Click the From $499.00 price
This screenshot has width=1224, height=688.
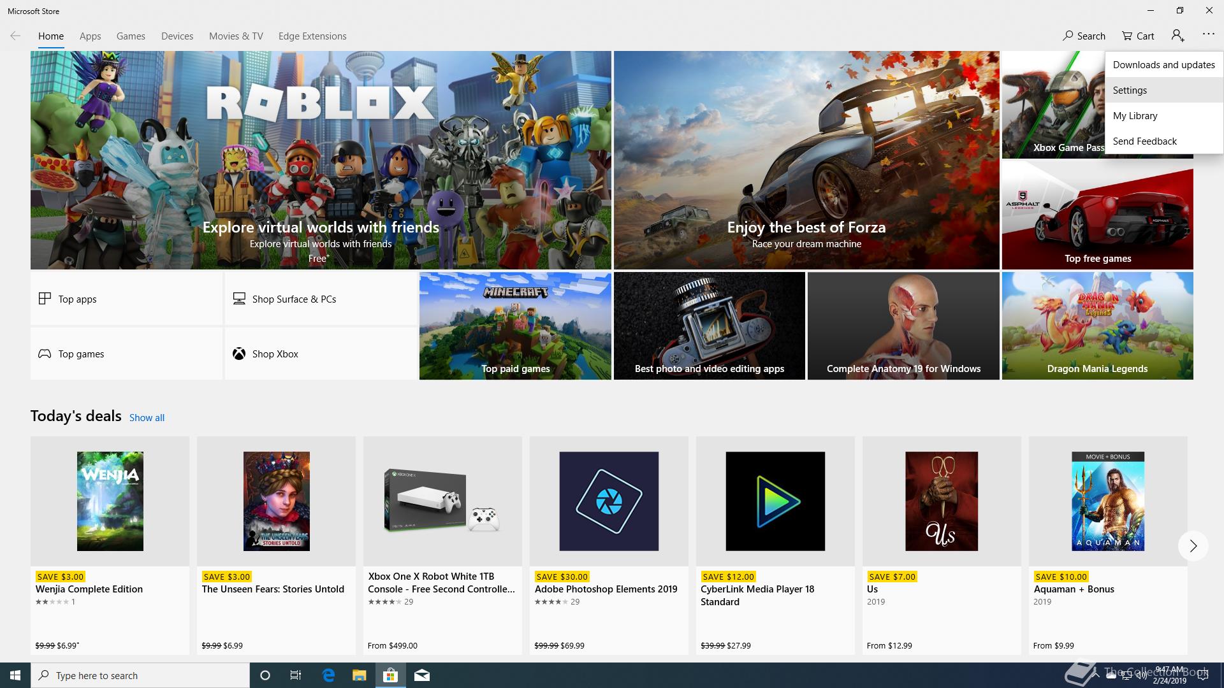tap(393, 645)
